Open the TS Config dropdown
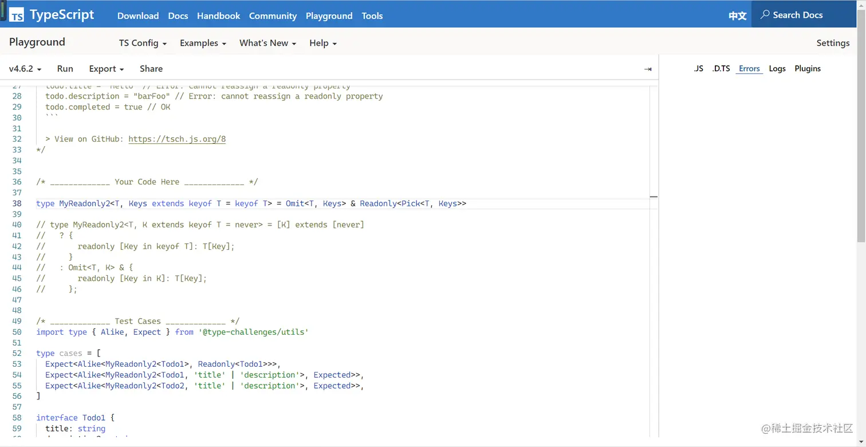The width and height of the screenshot is (866, 447). [143, 43]
